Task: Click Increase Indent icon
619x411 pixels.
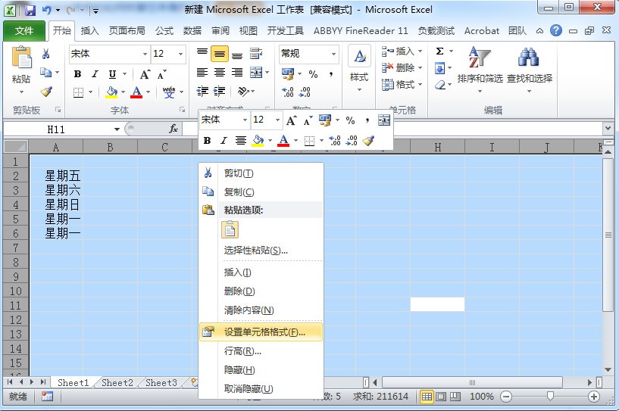Action: point(219,92)
